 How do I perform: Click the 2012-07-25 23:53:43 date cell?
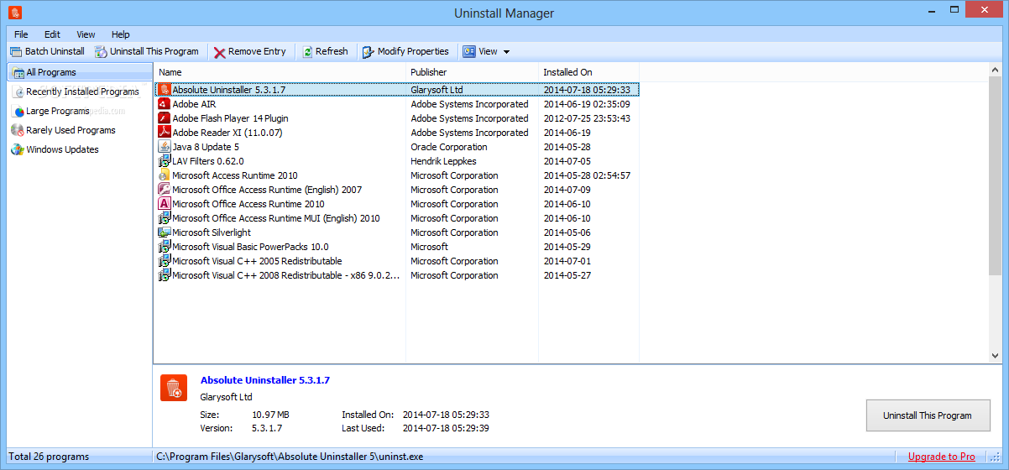[x=587, y=118]
